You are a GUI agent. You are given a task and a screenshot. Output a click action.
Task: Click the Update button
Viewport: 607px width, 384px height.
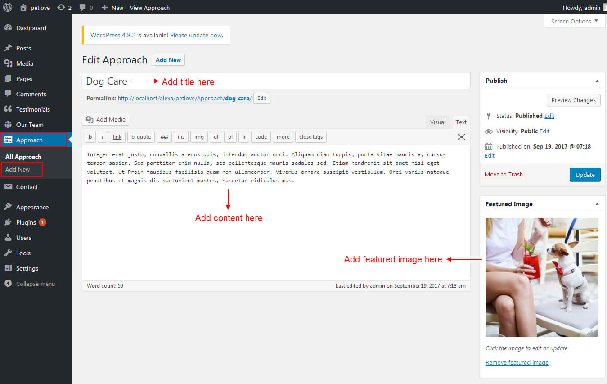pyautogui.click(x=585, y=175)
